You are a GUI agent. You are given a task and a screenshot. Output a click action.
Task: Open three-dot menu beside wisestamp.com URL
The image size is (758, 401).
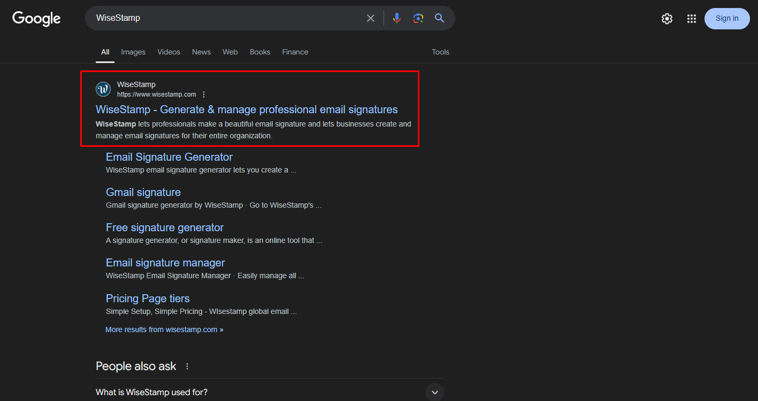click(x=204, y=95)
